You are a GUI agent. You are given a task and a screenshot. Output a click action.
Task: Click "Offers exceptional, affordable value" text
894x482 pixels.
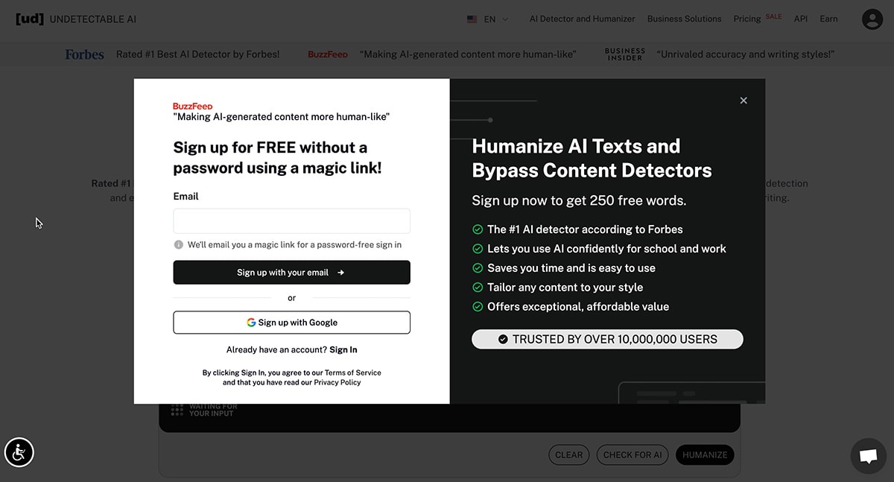point(578,307)
